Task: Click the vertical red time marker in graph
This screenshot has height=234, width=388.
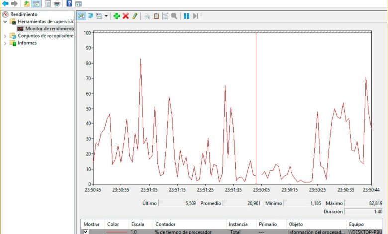Action: pyautogui.click(x=256, y=109)
